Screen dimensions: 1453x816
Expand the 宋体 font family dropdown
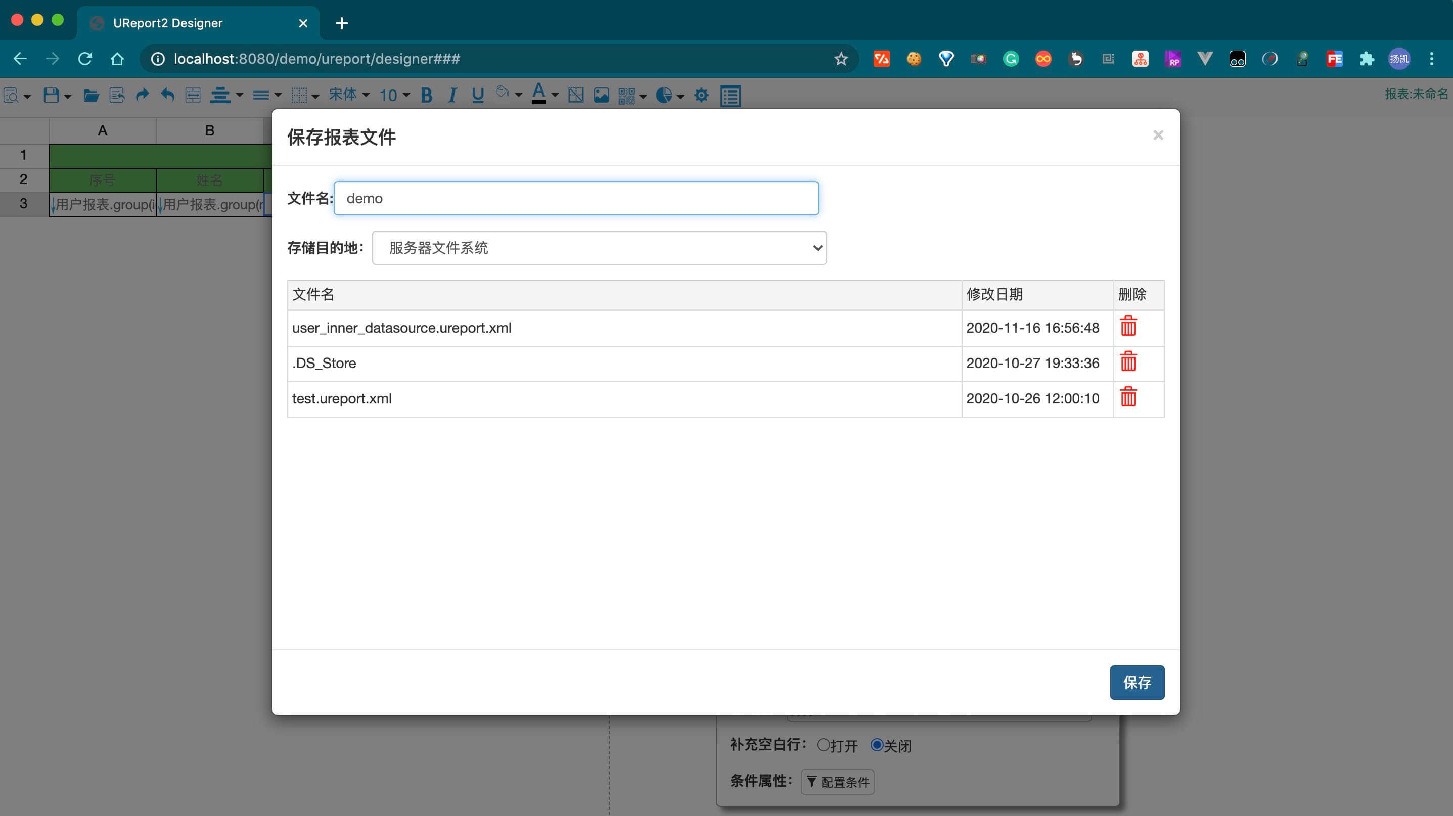[349, 95]
